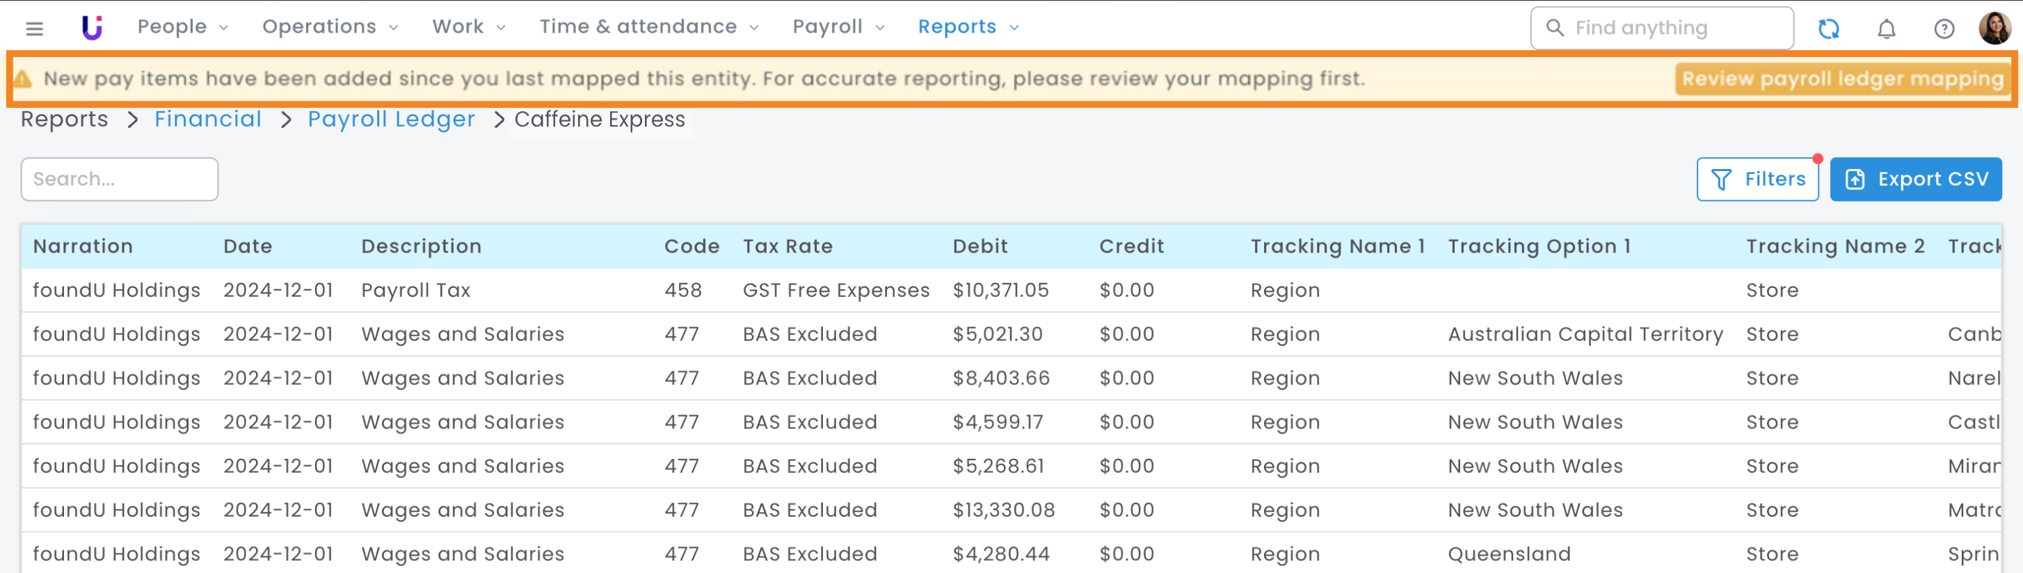This screenshot has width=2023, height=573.
Task: Click the sync refresh icon
Action: tap(1828, 29)
